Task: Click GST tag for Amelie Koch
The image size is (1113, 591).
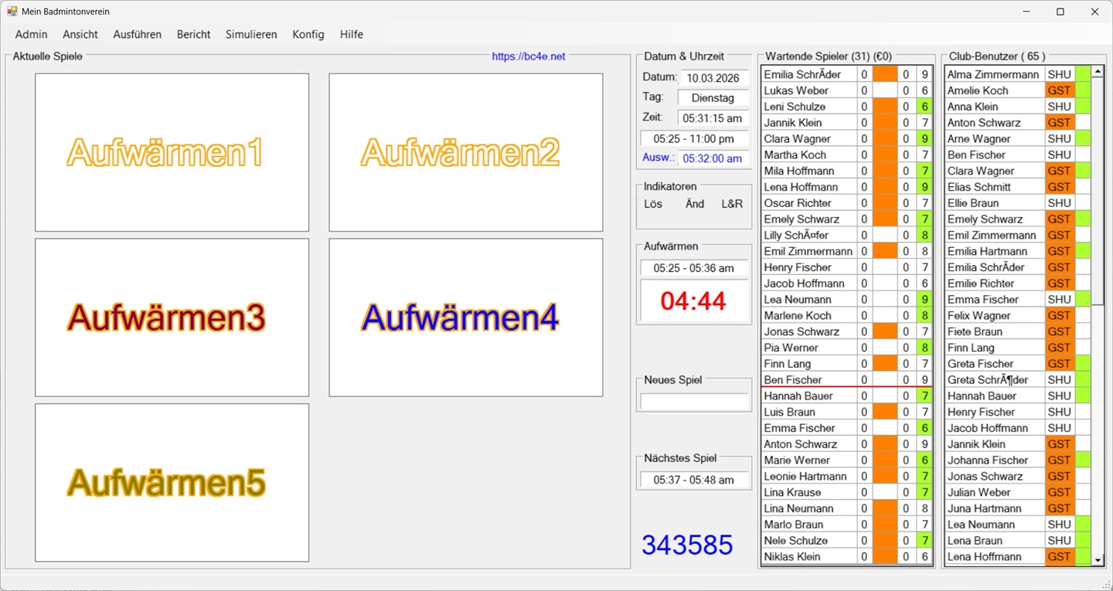Action: (x=1060, y=90)
